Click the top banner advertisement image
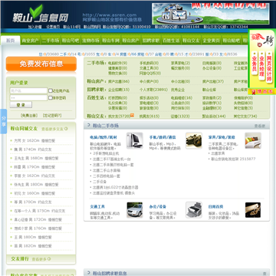Image resolution: width=276 pixels, height=276 pixels. (x=211, y=14)
